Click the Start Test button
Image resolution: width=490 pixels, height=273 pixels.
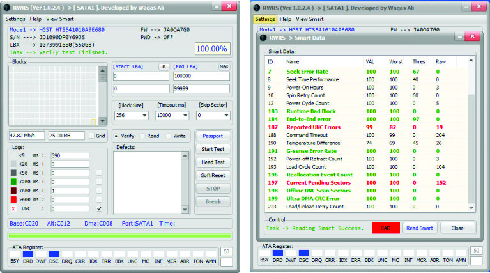pyautogui.click(x=213, y=149)
